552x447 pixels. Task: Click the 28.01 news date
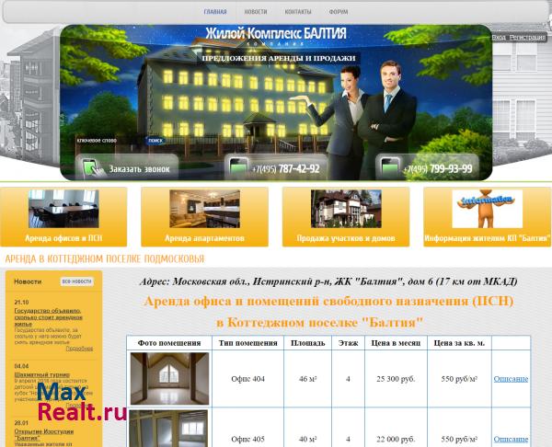point(21,423)
